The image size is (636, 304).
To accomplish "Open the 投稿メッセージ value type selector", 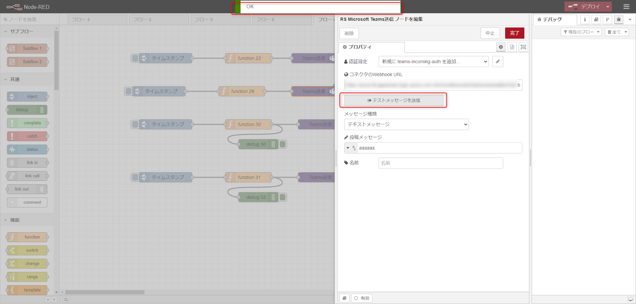I will click(351, 148).
